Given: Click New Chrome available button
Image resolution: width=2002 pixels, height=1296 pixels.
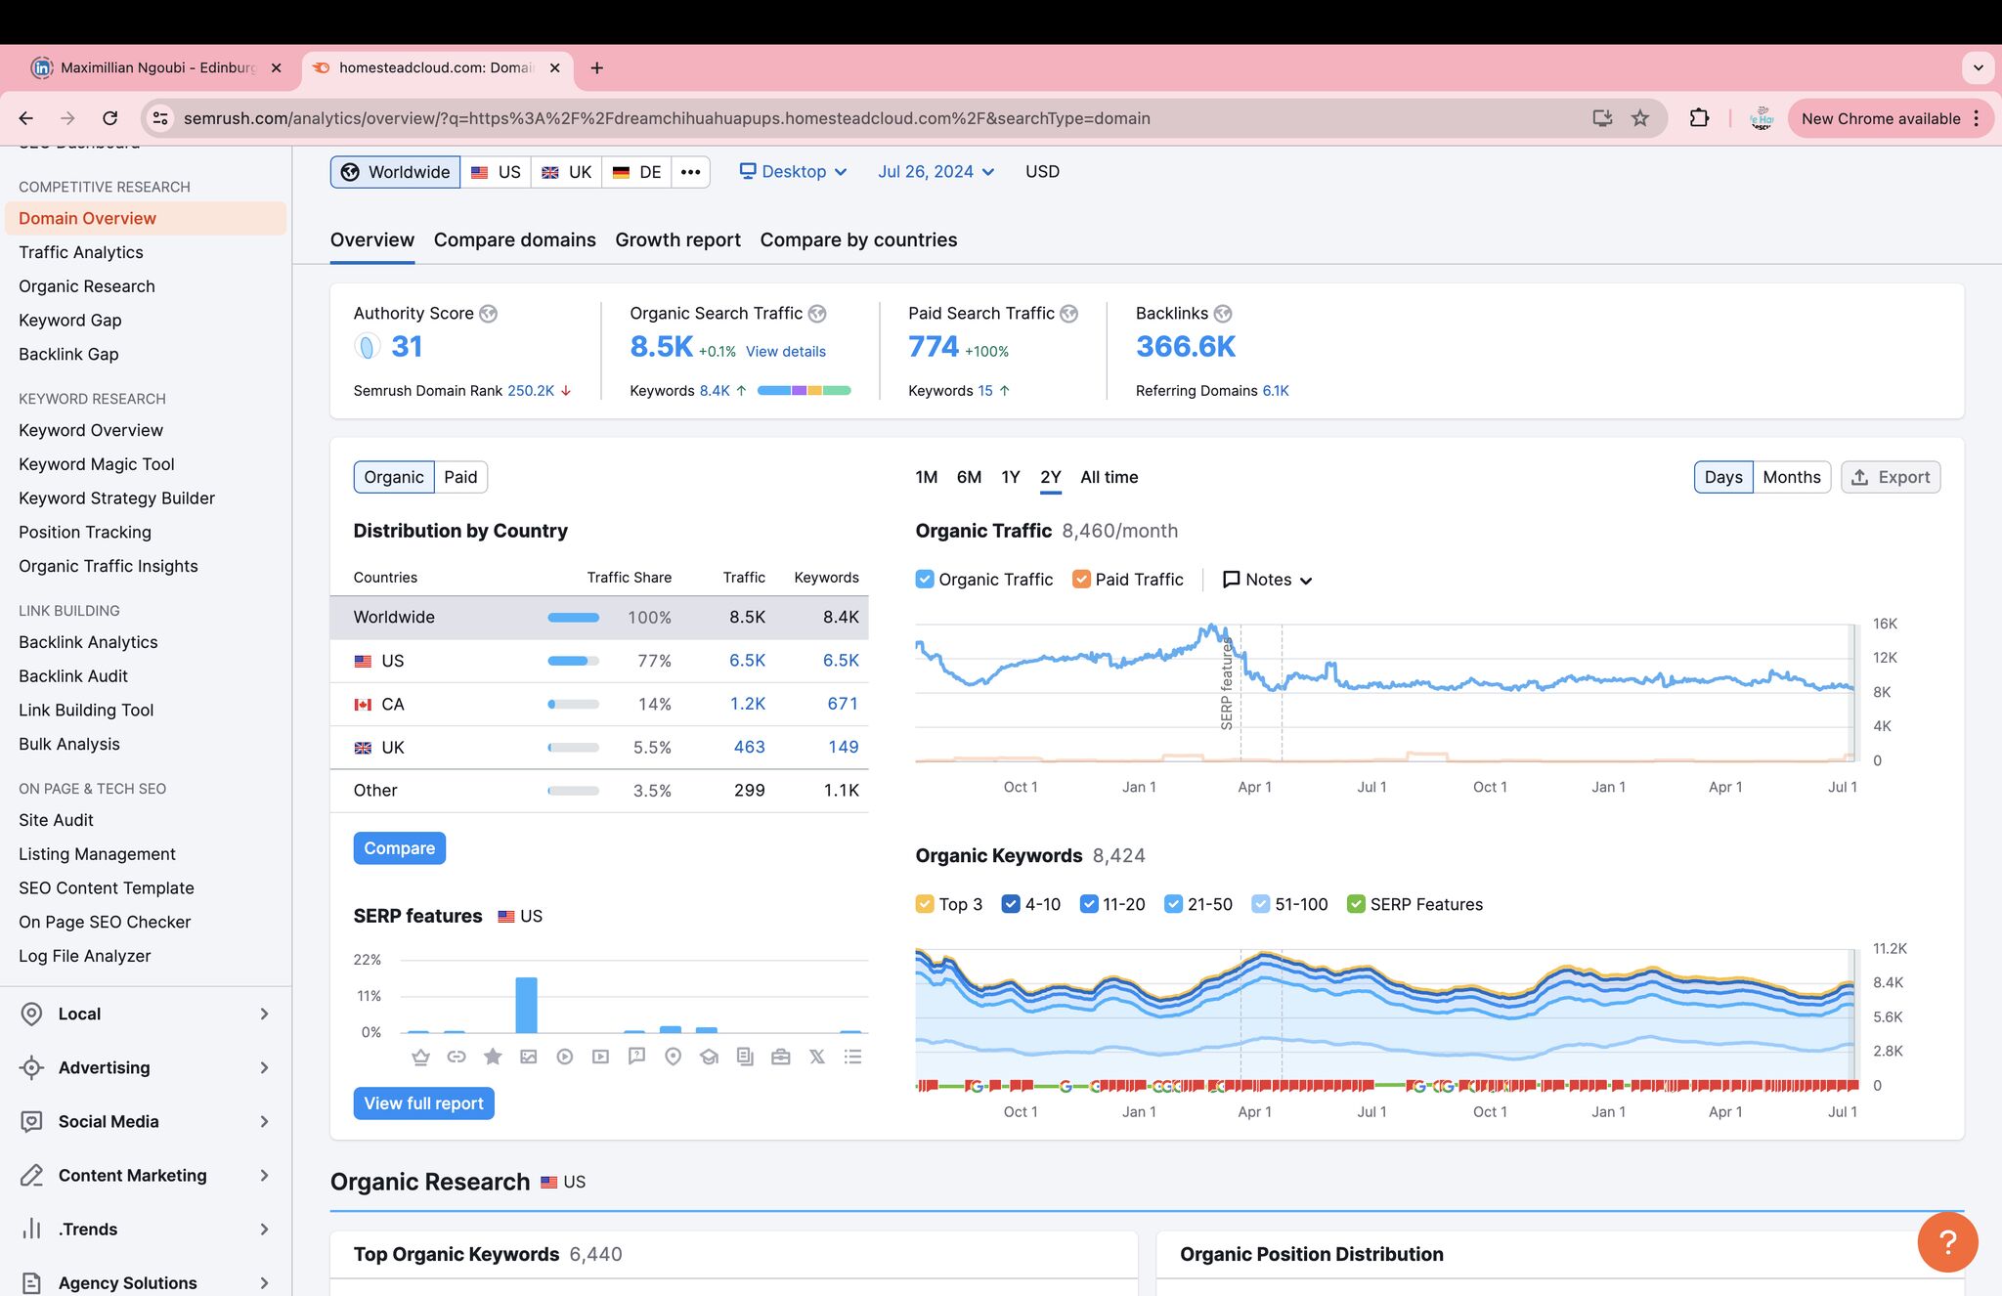Looking at the screenshot, I should pyautogui.click(x=1890, y=118).
